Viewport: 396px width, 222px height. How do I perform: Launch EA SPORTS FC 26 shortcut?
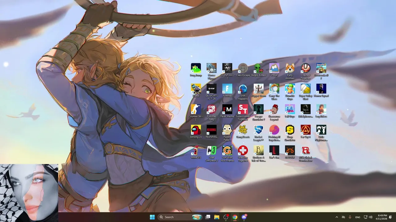(212, 92)
